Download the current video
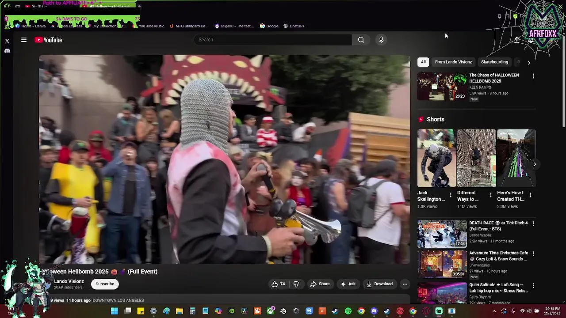This screenshot has width=566, height=318. pos(379,284)
